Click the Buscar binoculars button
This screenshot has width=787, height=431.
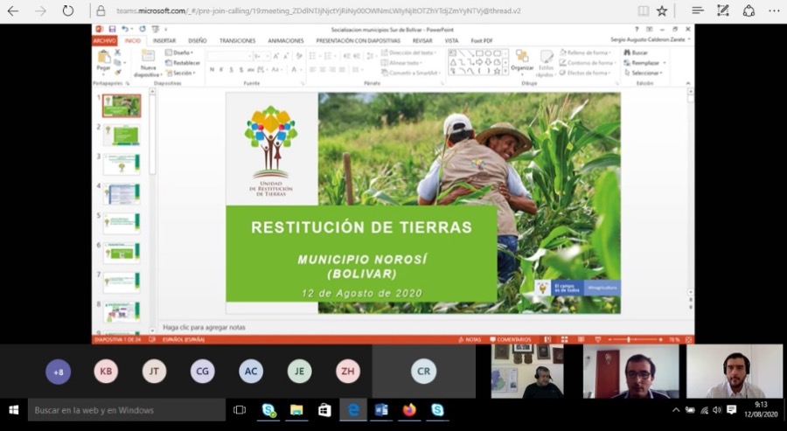(x=636, y=52)
